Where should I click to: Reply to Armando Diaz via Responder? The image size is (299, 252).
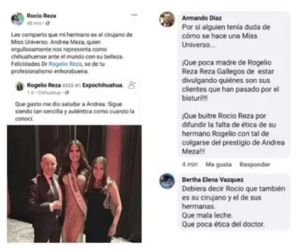[255, 164]
